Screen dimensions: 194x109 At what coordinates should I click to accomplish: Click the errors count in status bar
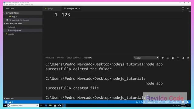pyautogui.click(x=7, y=102)
